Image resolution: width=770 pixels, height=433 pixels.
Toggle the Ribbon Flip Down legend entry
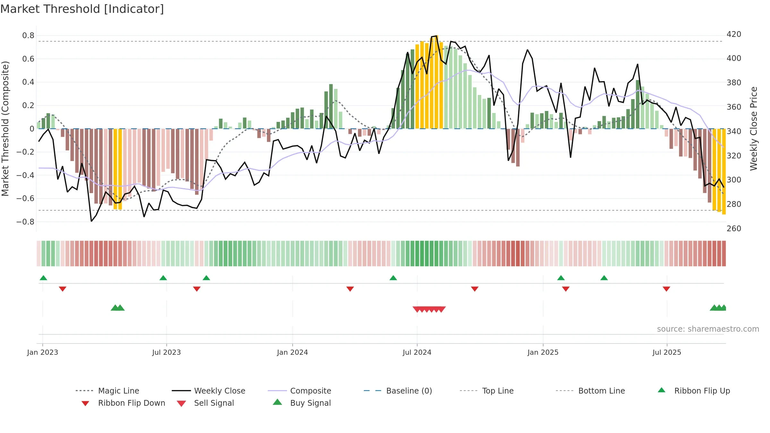pos(123,403)
